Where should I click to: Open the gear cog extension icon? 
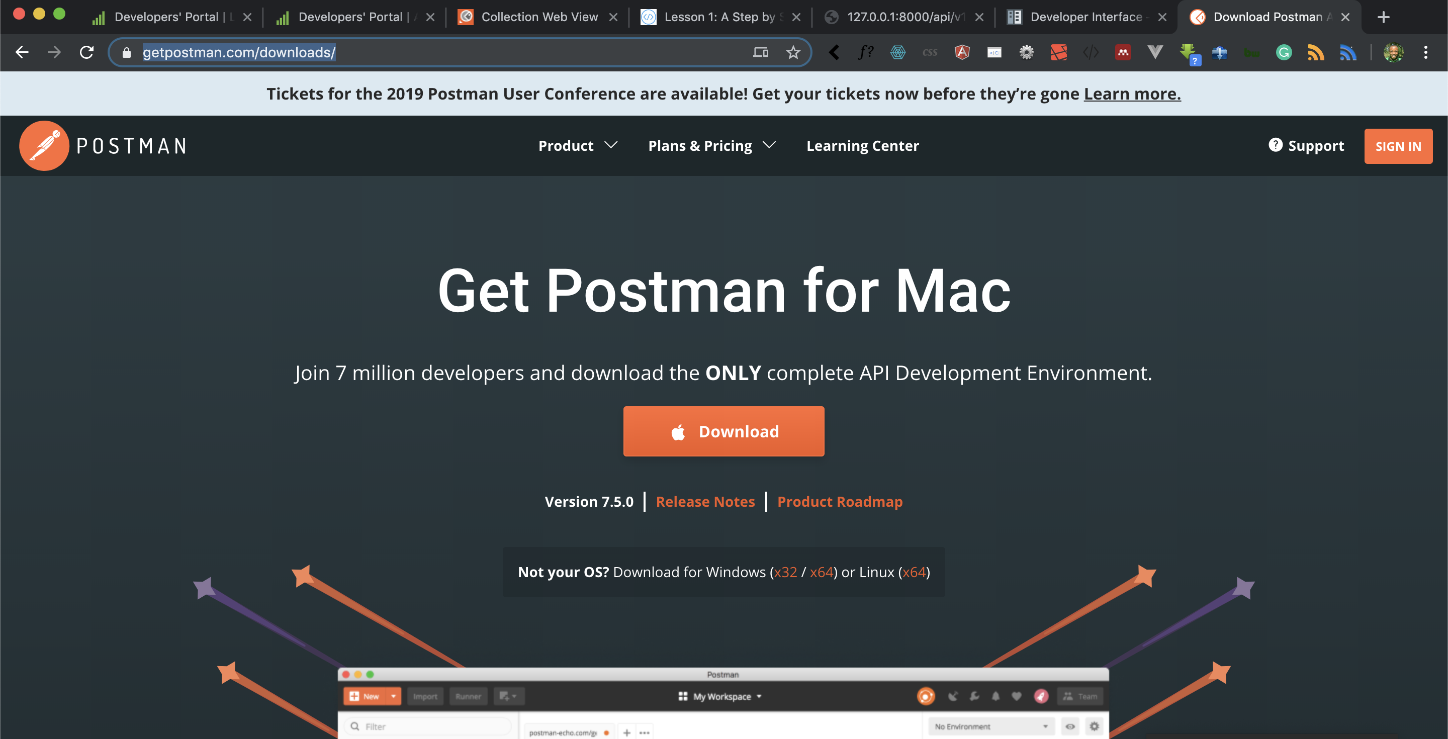click(x=1026, y=52)
